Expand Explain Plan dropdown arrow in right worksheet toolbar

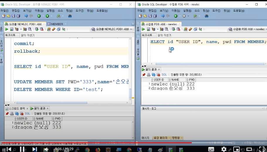click(157, 29)
